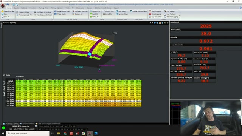
Task: Open the Eugene application menu orb
Action: (x=3, y=6)
